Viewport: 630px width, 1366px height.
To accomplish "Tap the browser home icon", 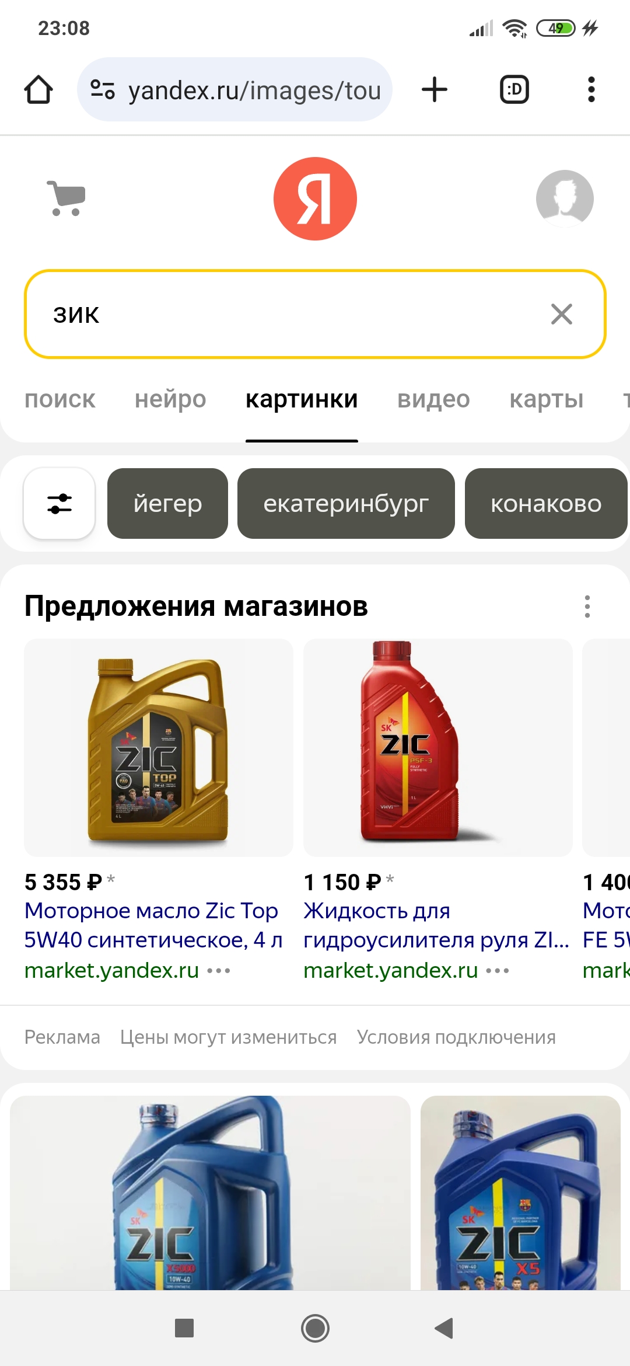I will (x=38, y=90).
